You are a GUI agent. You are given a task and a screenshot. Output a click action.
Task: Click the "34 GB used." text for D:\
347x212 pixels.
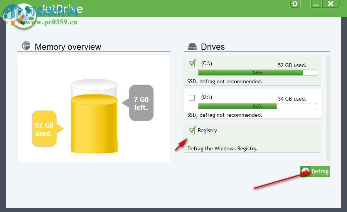click(292, 99)
